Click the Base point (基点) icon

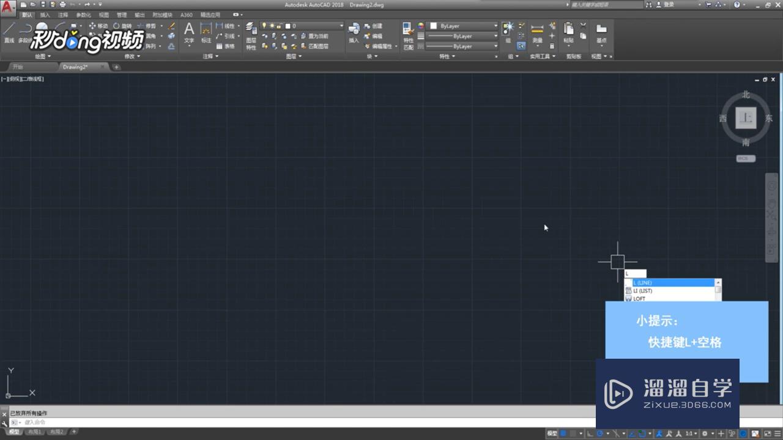pos(601,34)
